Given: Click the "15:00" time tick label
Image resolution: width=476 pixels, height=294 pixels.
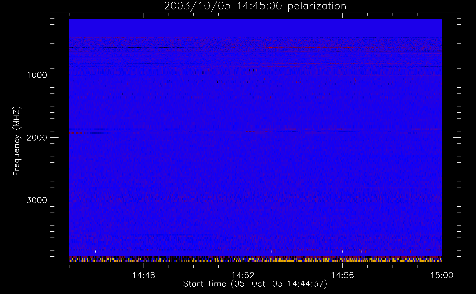Looking at the screenshot, I should [x=442, y=275].
